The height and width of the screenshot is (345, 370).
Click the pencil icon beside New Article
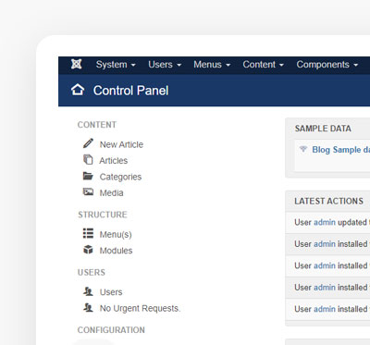pyautogui.click(x=88, y=143)
